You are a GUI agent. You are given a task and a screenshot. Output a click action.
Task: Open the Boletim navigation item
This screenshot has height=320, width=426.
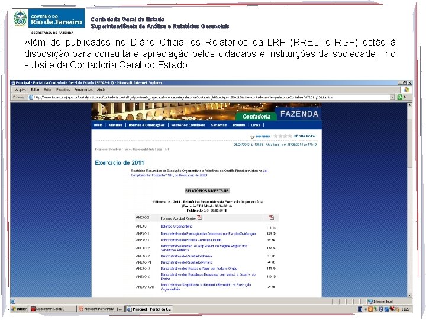[239, 126]
